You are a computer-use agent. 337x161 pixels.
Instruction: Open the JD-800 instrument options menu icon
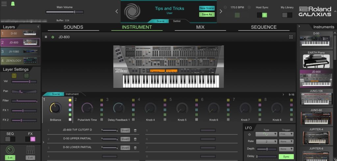pyautogui.click(x=46, y=37)
